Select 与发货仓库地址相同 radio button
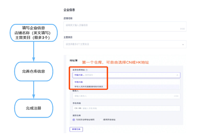 click(74, 120)
